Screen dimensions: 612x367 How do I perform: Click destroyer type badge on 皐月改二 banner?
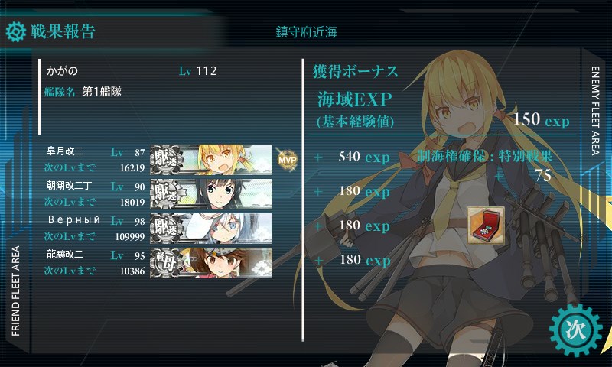point(166,160)
